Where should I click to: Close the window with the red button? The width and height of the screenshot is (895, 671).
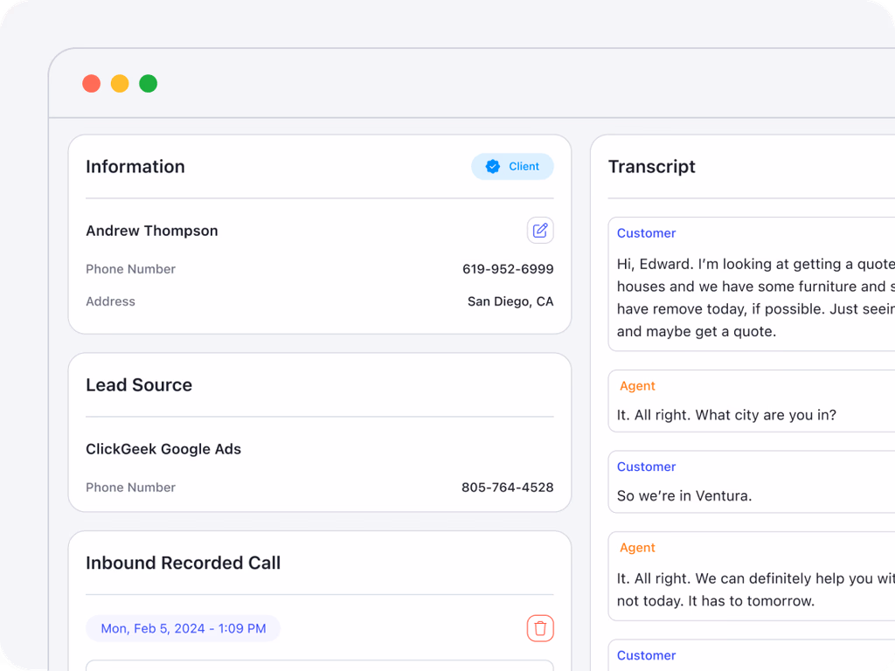(x=91, y=84)
